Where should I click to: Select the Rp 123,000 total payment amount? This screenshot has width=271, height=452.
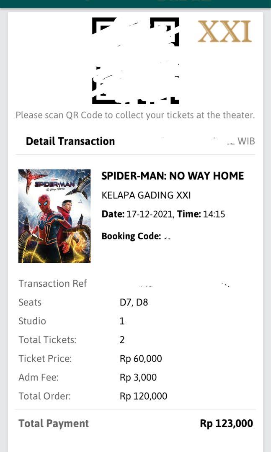click(227, 424)
